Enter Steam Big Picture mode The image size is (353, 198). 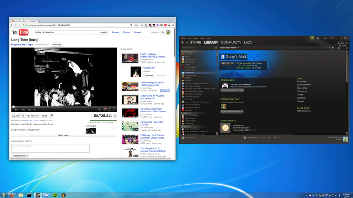point(343,45)
